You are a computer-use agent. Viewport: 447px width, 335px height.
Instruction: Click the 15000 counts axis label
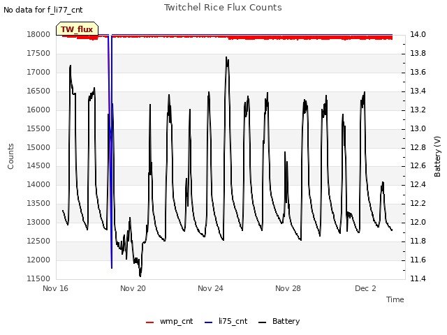pyautogui.click(x=38, y=147)
